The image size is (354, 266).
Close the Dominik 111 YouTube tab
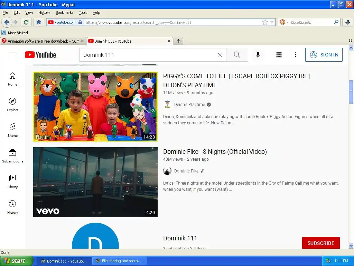169,41
